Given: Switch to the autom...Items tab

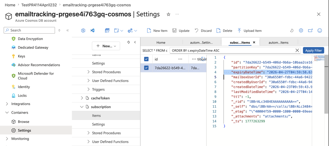Looking at the screenshot, I should (279, 43).
